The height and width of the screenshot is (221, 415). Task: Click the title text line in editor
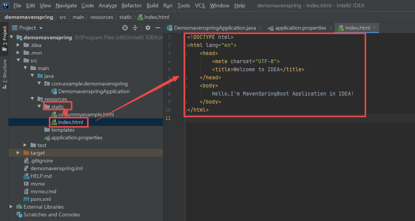(258, 70)
